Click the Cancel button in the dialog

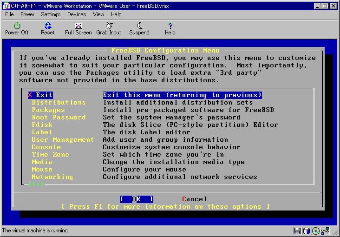(x=195, y=199)
